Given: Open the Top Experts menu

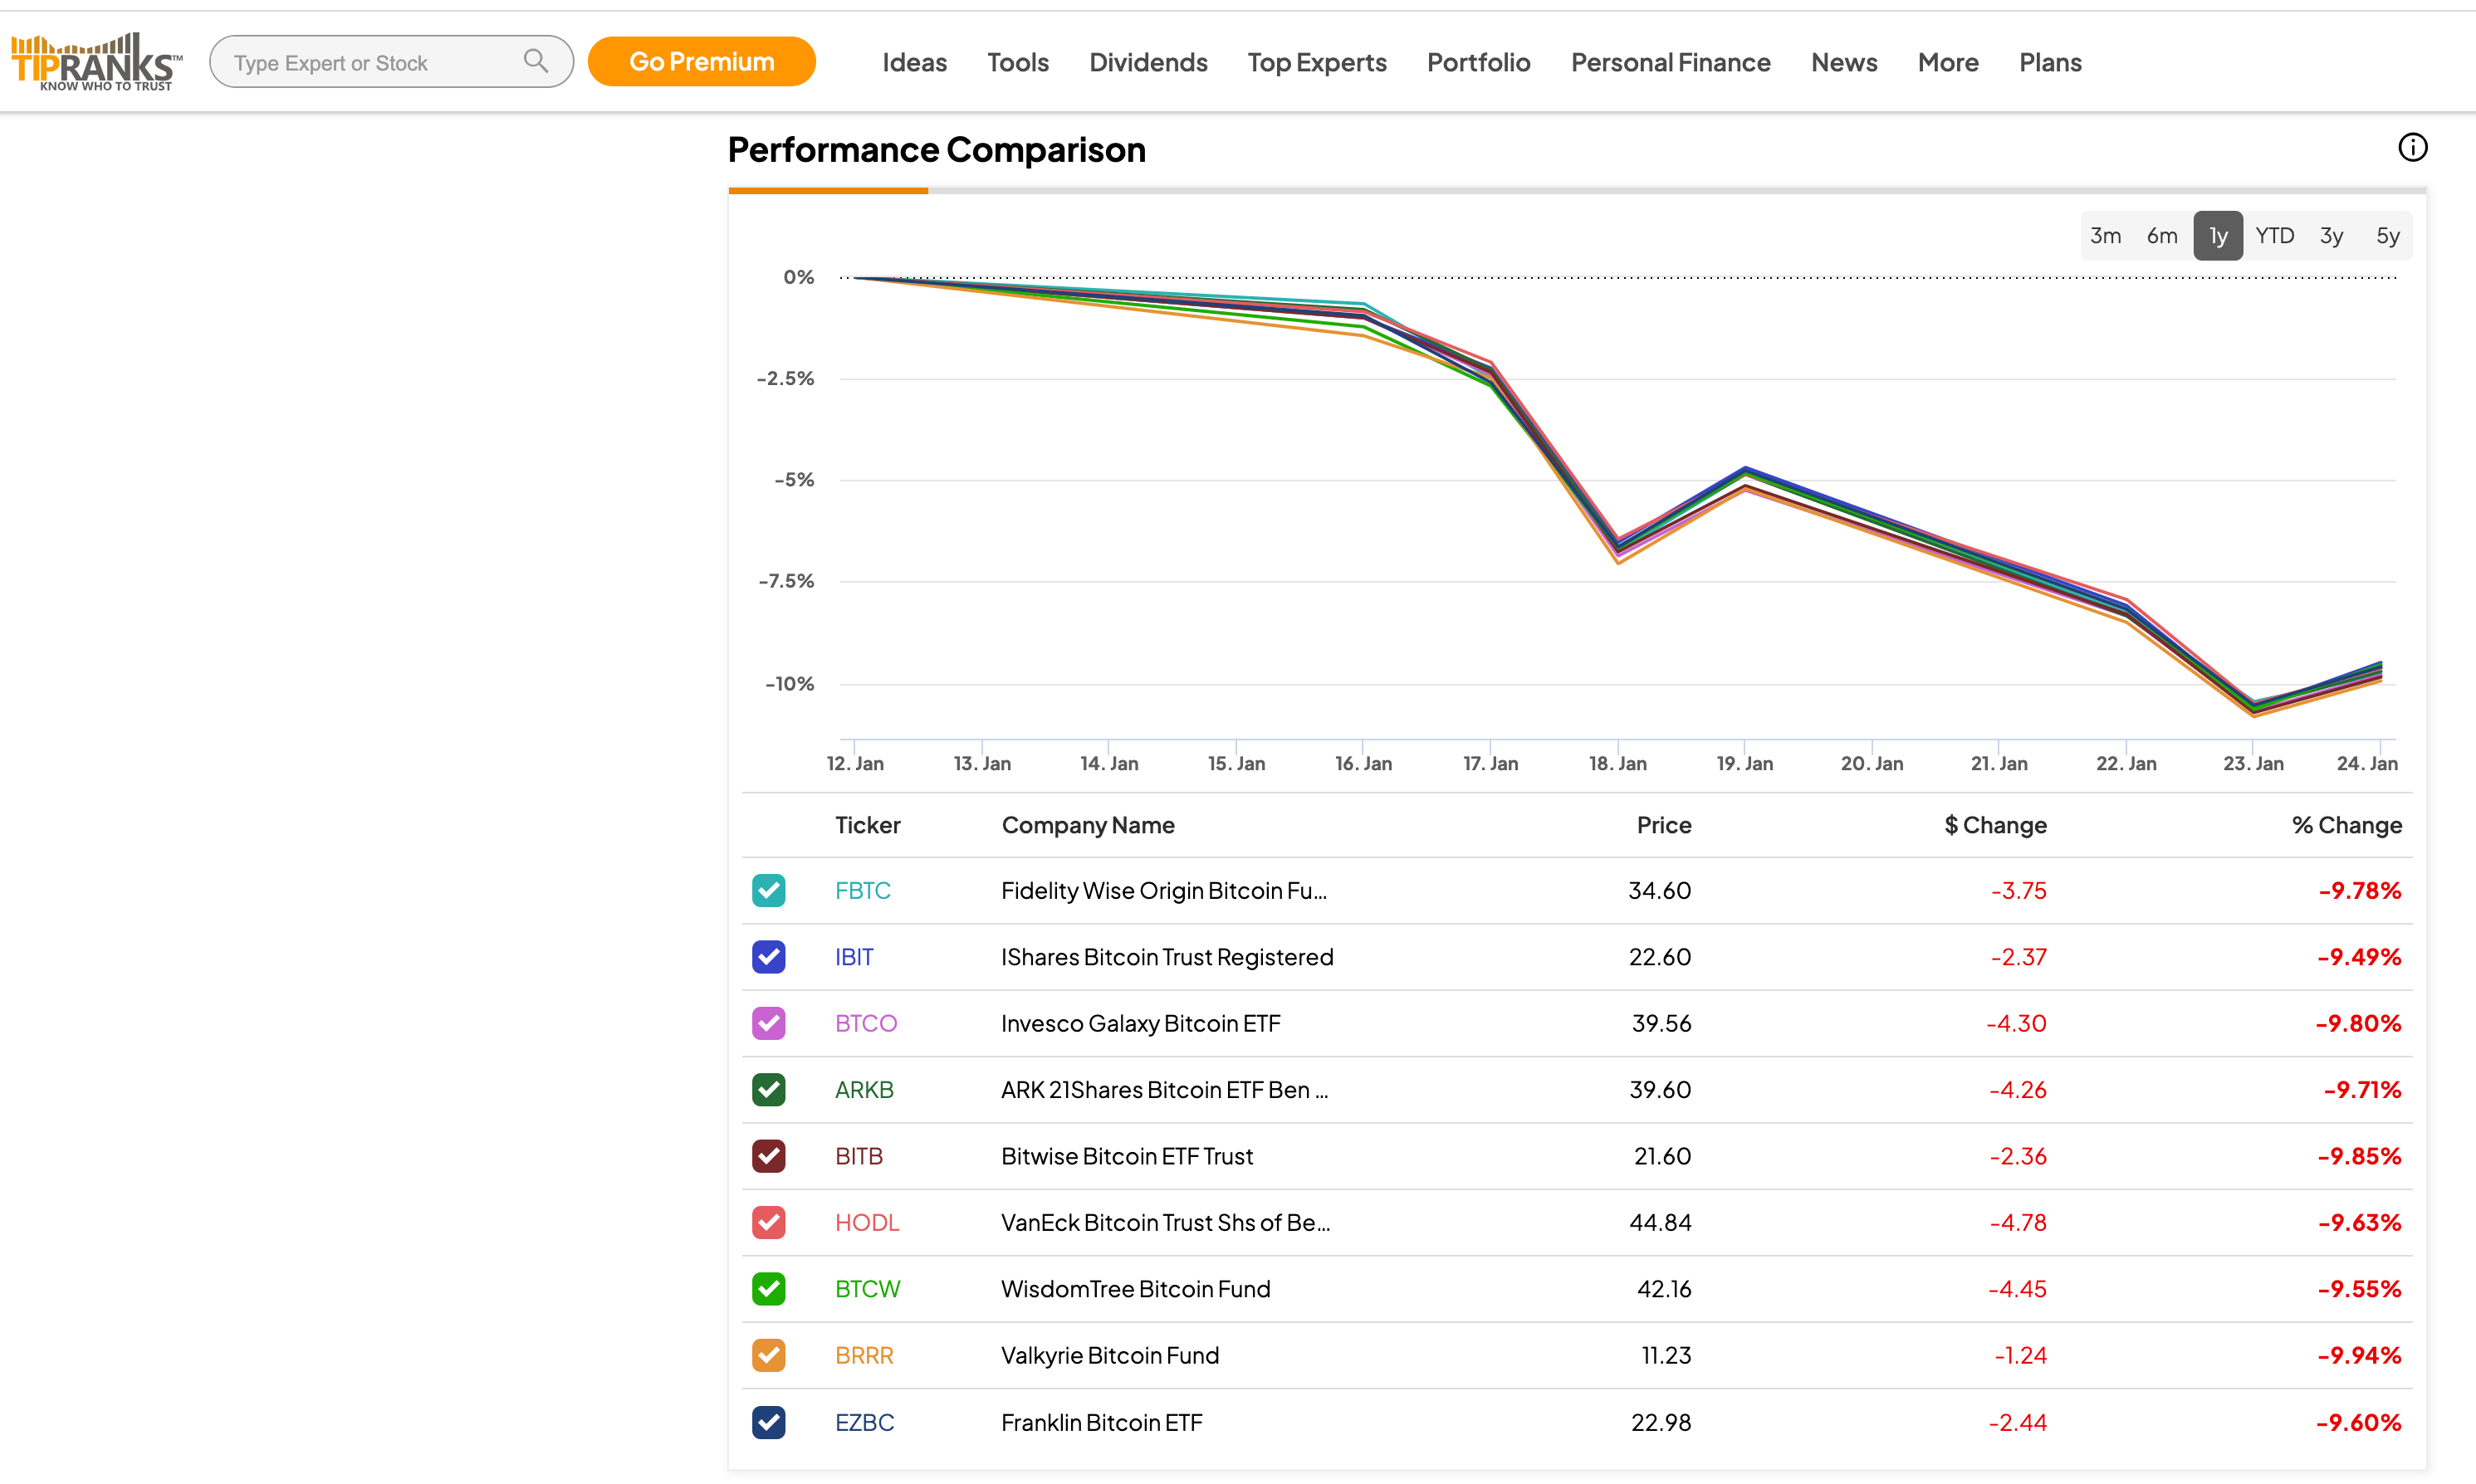Looking at the screenshot, I should pyautogui.click(x=1317, y=63).
